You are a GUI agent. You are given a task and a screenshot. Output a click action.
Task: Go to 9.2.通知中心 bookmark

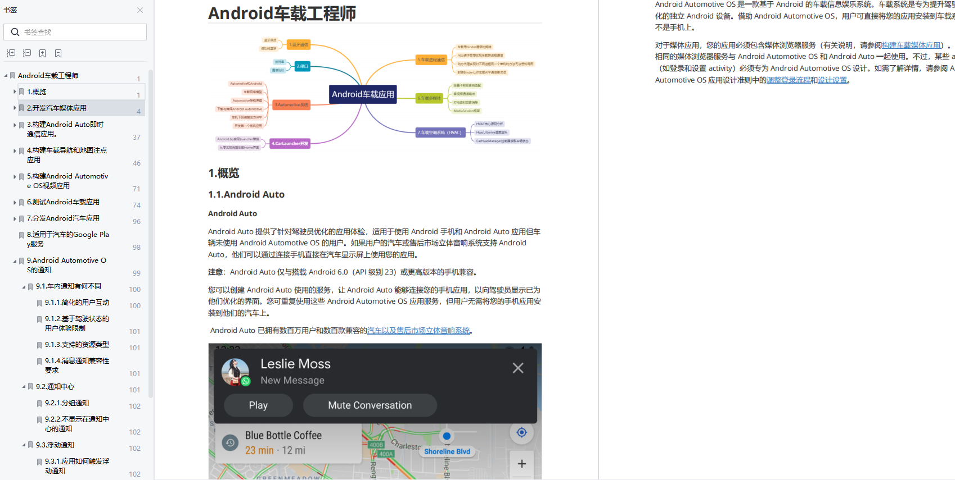pyautogui.click(x=55, y=387)
